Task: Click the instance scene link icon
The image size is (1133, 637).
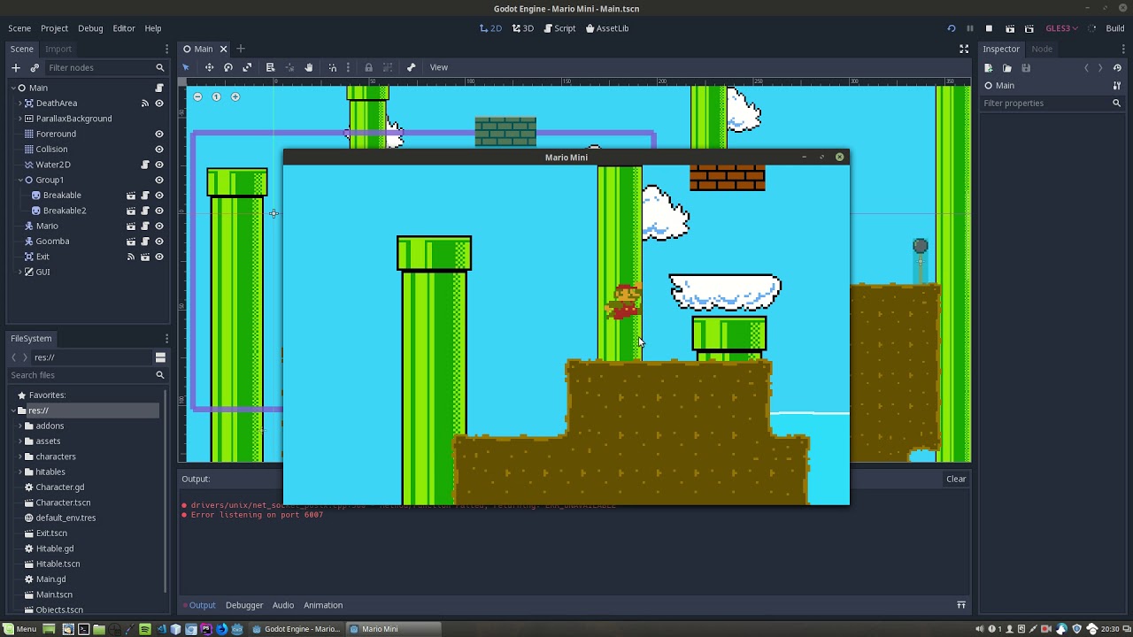Action: coord(35,67)
